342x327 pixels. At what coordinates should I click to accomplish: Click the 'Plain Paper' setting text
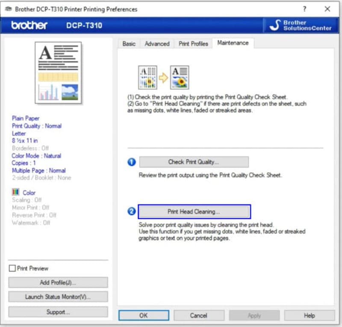coord(26,118)
